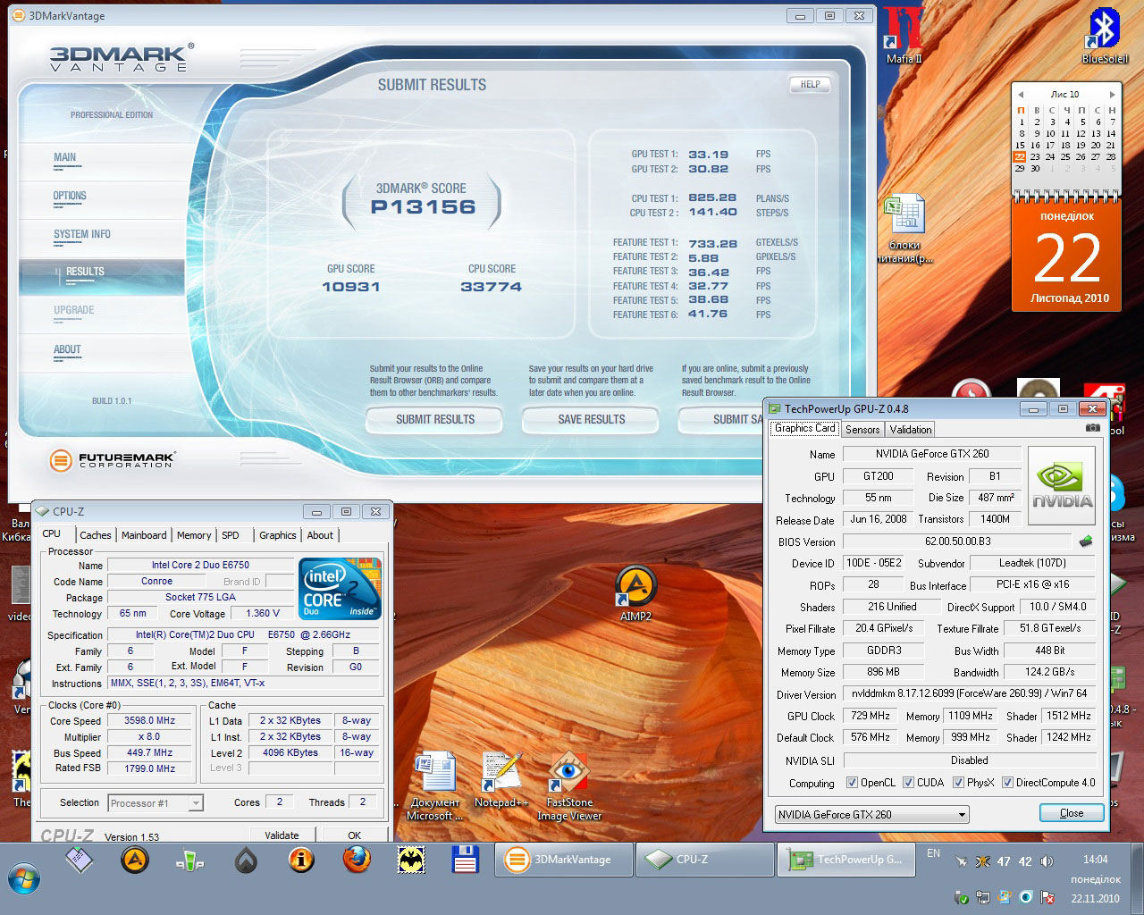Click the floppy disk icon in the taskbar
The height and width of the screenshot is (915, 1144).
pos(466,860)
